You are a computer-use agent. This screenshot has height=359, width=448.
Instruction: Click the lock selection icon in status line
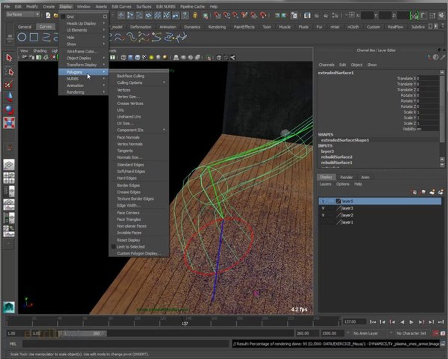(x=195, y=15)
